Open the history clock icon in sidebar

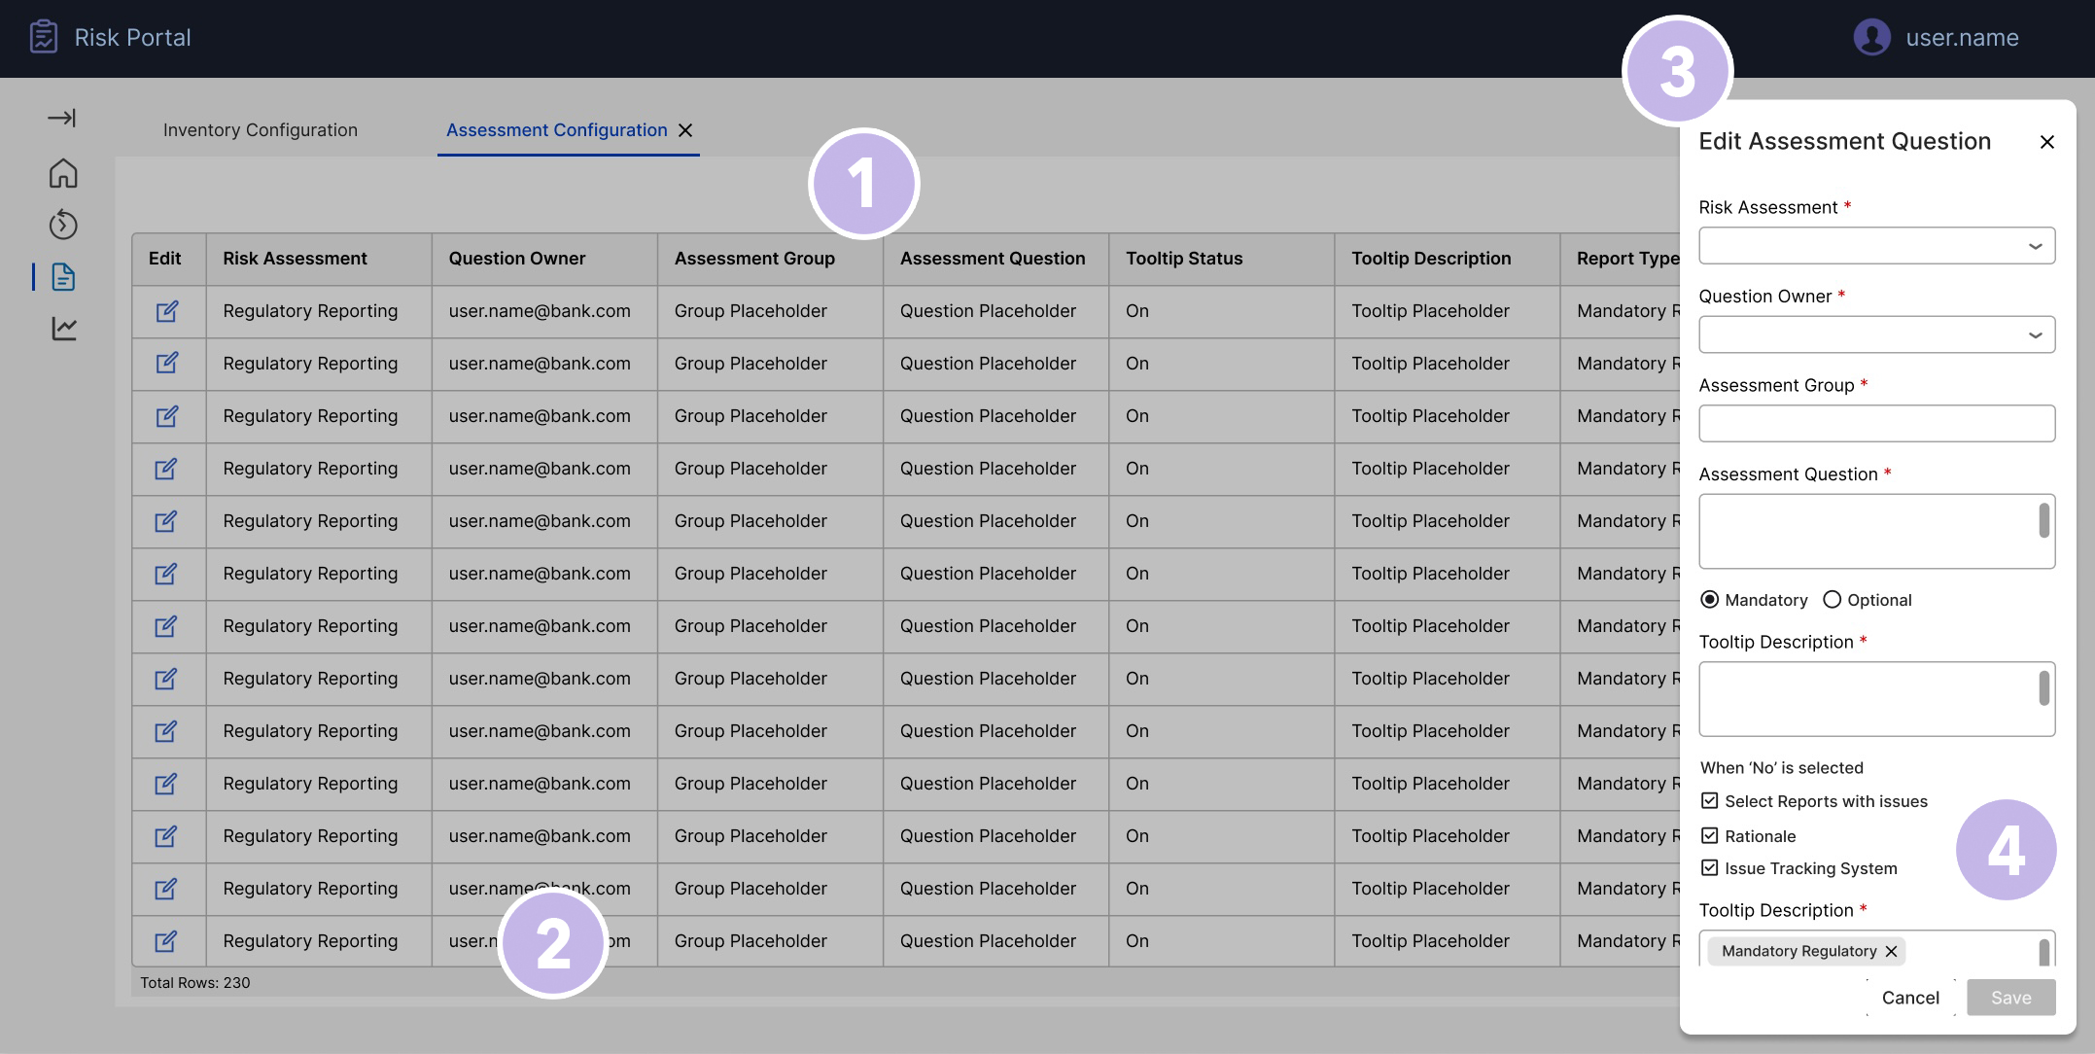(63, 225)
